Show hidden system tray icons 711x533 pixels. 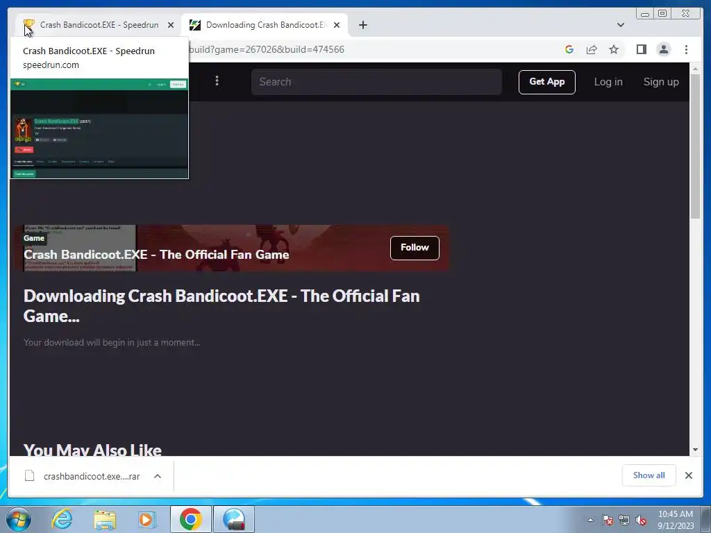coord(590,520)
